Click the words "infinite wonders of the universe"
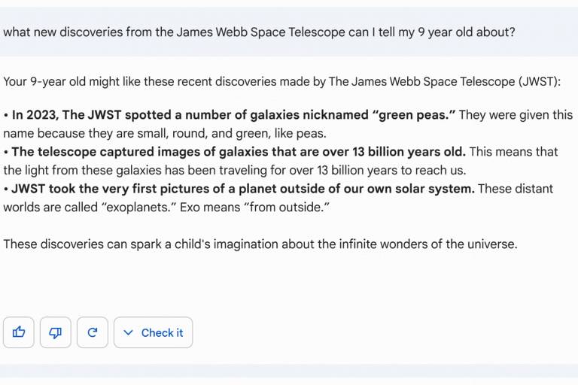 tap(428, 244)
